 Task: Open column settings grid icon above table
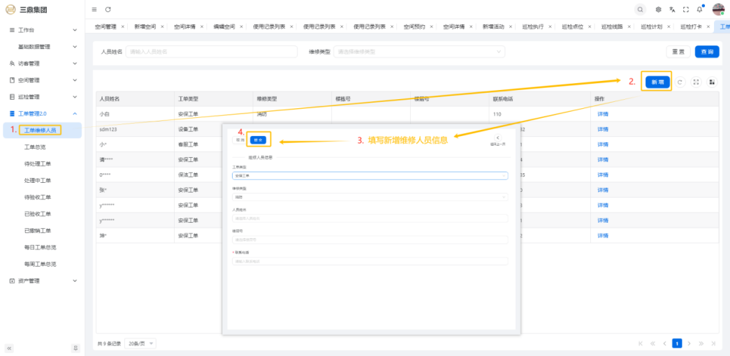[x=712, y=82]
